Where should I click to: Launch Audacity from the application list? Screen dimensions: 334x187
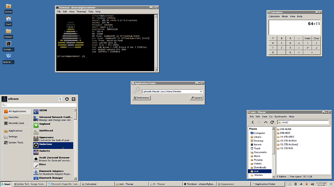[x=53, y=152]
